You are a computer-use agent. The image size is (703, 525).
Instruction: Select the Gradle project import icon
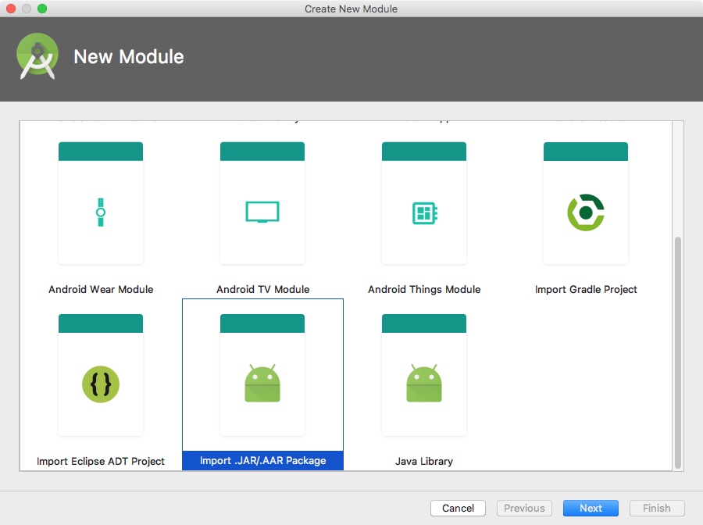[586, 212]
